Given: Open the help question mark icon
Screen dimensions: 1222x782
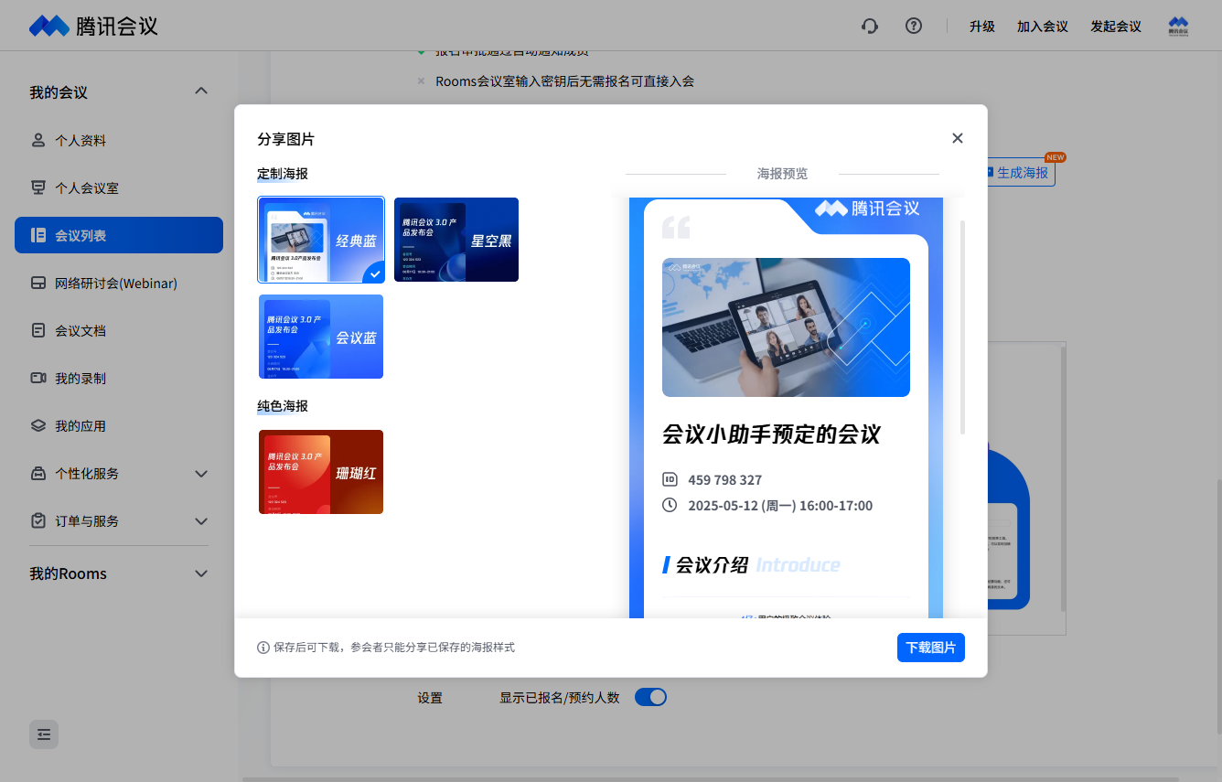Looking at the screenshot, I should click(x=913, y=26).
